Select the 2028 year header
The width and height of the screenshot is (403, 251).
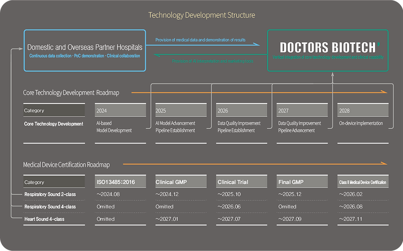[363, 110]
